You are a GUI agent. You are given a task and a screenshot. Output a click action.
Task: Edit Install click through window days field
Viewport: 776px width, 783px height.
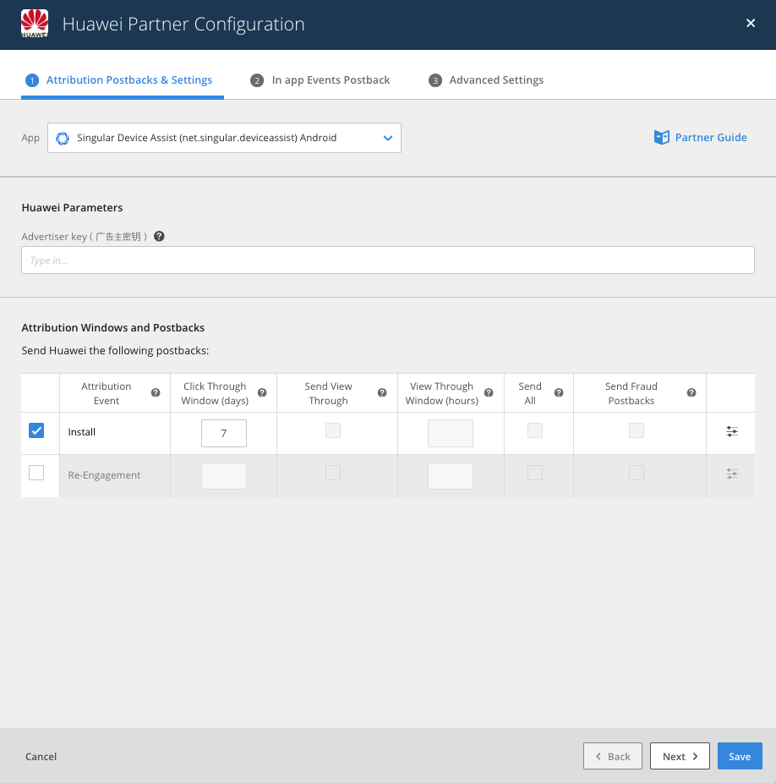[x=224, y=433]
